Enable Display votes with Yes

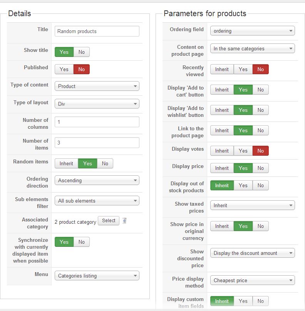(x=243, y=151)
